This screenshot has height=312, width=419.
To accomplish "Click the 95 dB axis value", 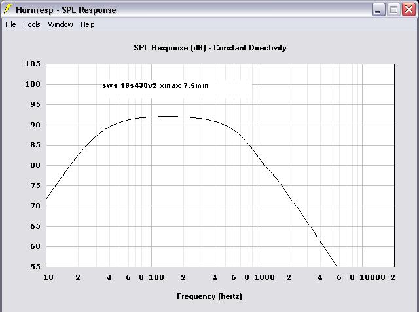I will click(x=35, y=104).
